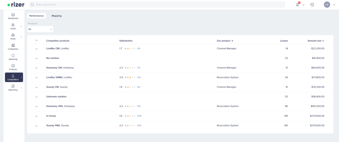Expand the Guesty PMS row
The image size is (339, 142).
tap(36, 126)
